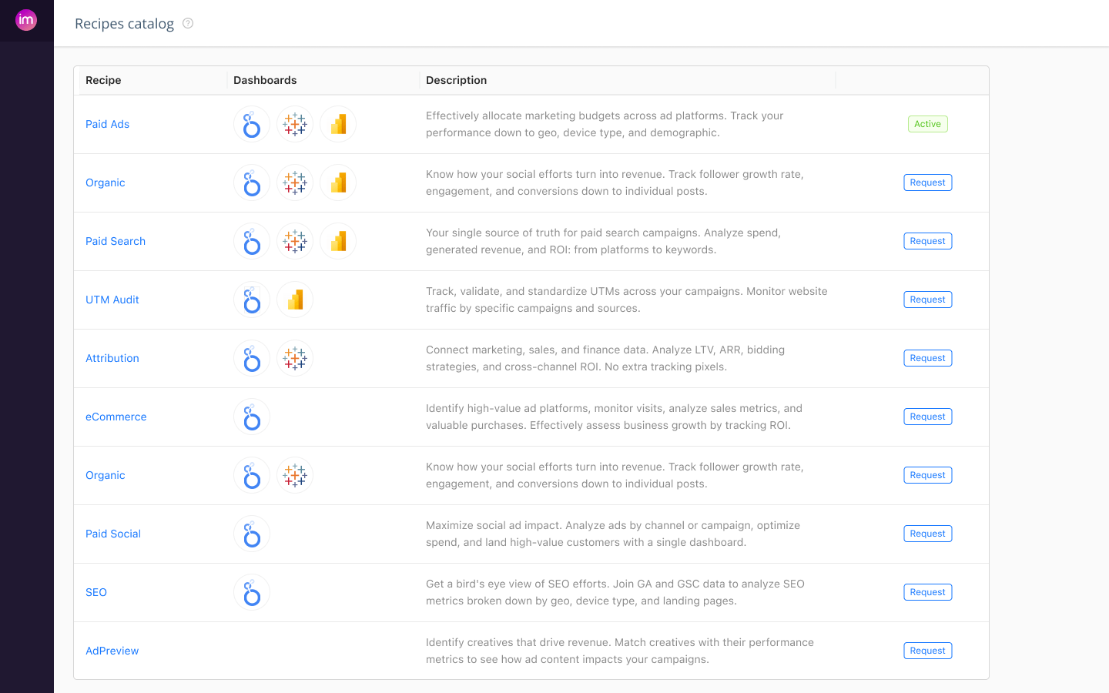Open the Looker Studio icon on Organic row
1109x693 pixels.
[x=338, y=182]
